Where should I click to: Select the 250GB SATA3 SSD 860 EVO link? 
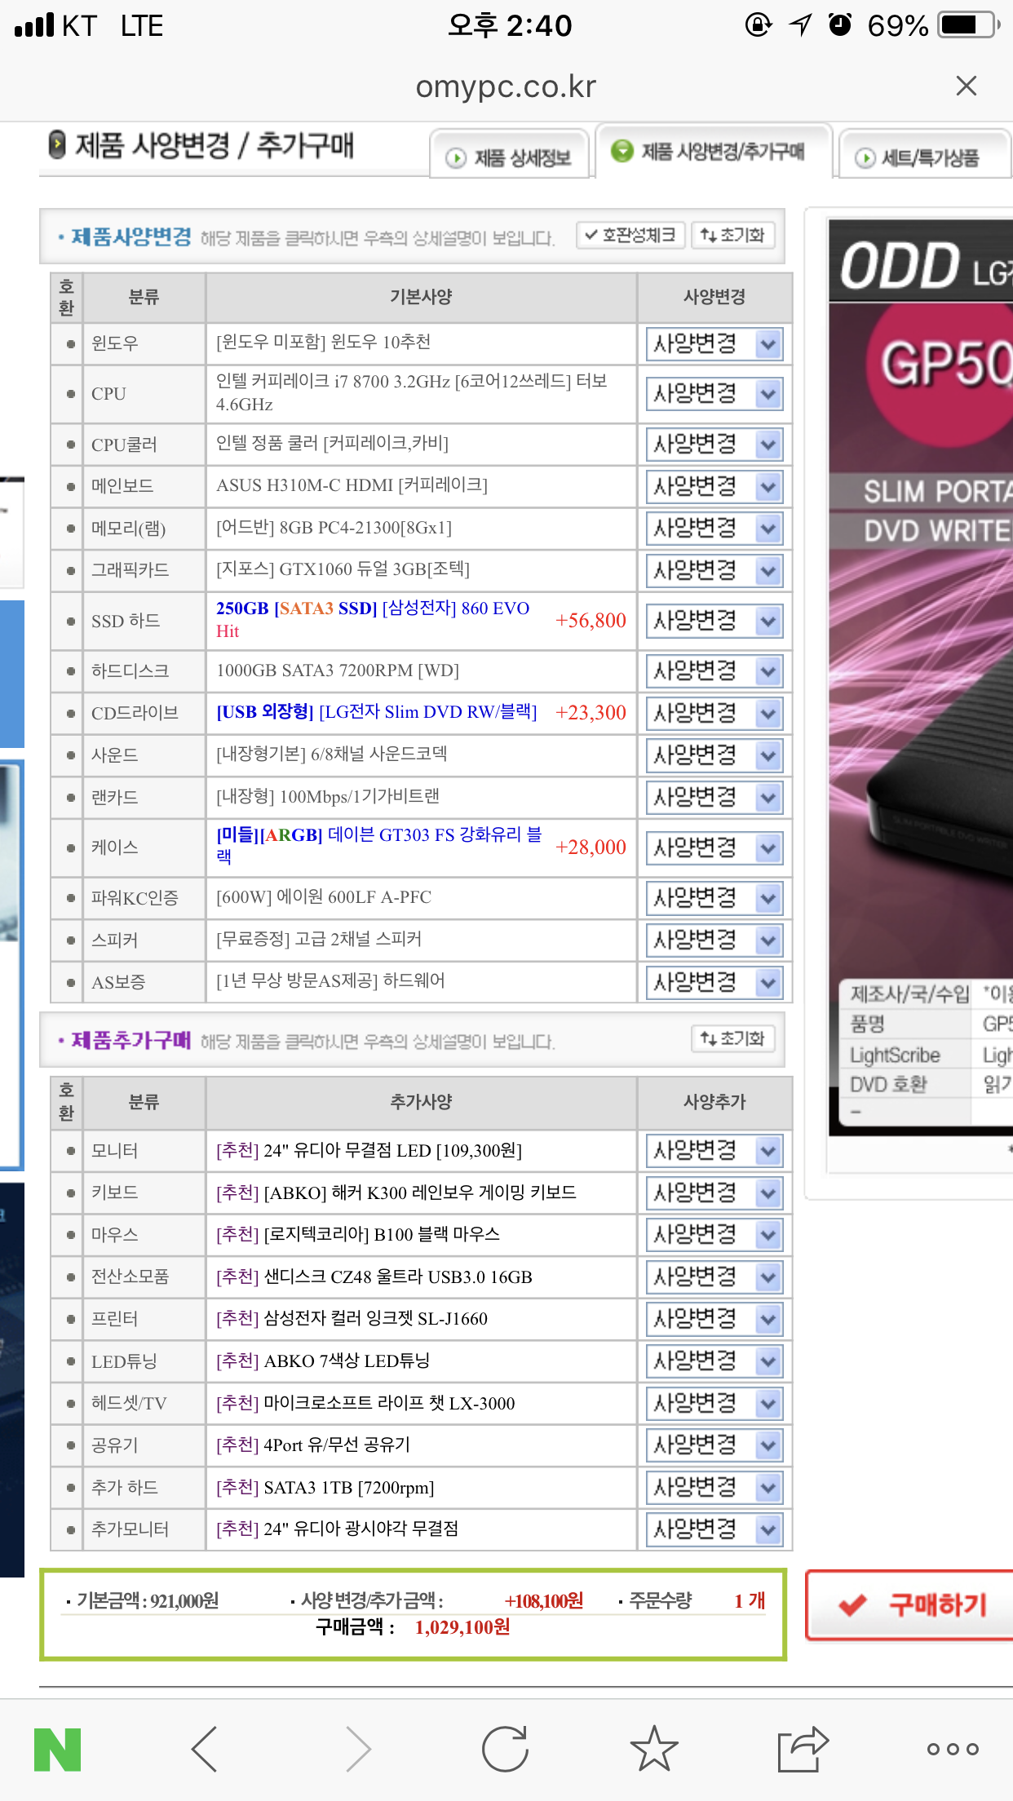coord(373,619)
